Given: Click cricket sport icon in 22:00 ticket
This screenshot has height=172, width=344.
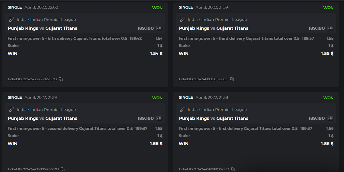Looking at the screenshot, I should (x=11, y=19).
